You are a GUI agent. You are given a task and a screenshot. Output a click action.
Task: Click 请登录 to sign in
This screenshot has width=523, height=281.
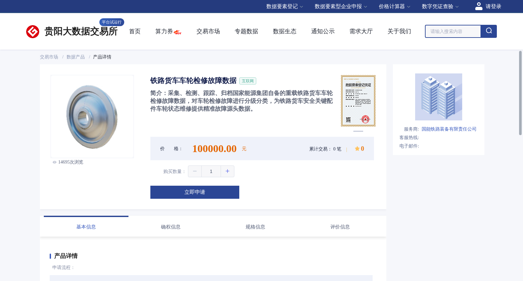click(x=493, y=7)
